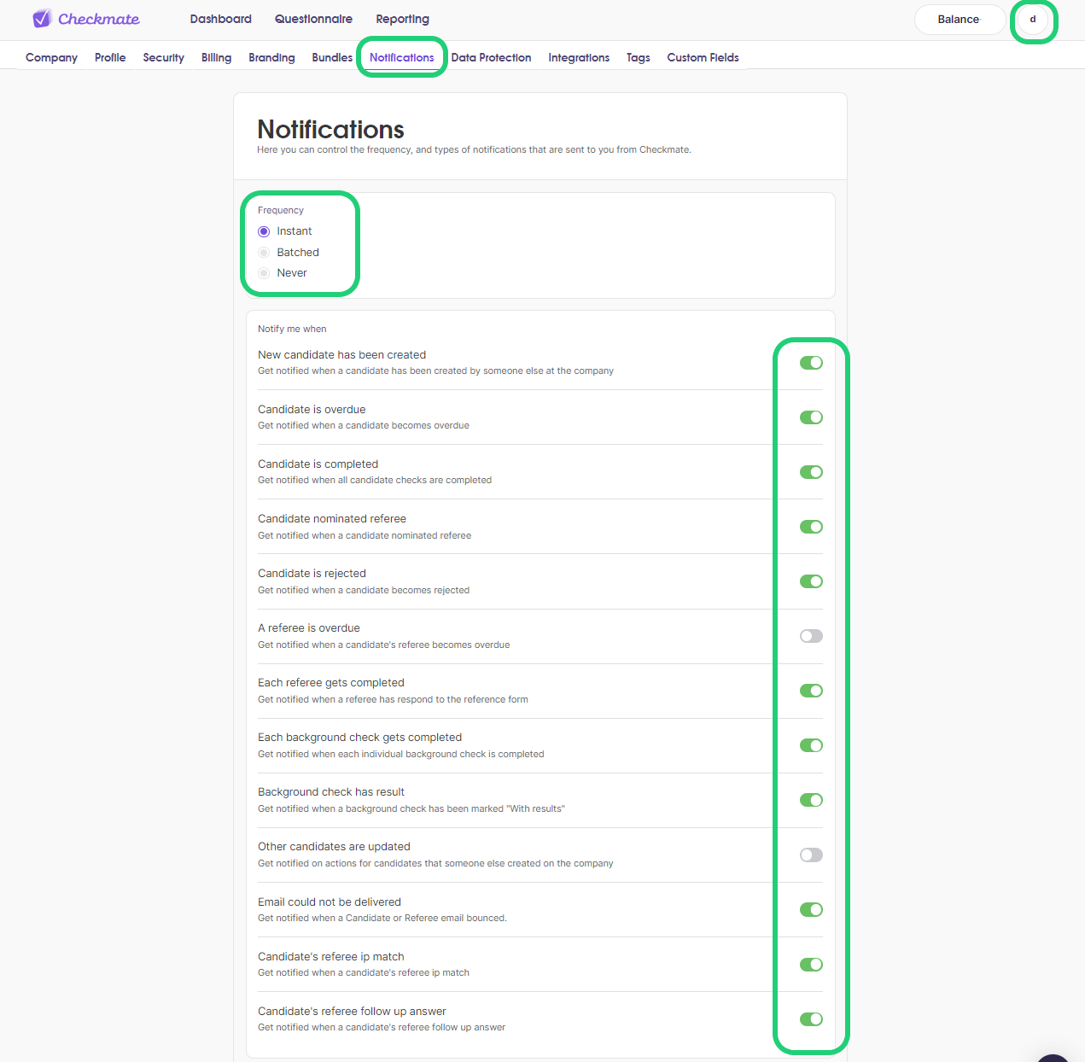Switch to the Custom Fields tab

(703, 57)
